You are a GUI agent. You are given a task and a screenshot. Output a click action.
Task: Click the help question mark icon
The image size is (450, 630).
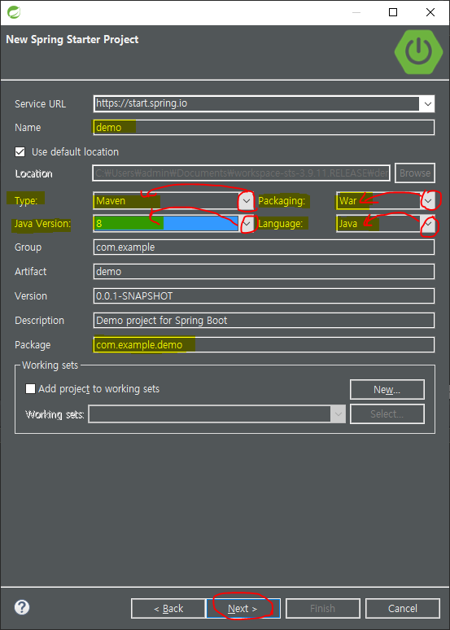[22, 607]
